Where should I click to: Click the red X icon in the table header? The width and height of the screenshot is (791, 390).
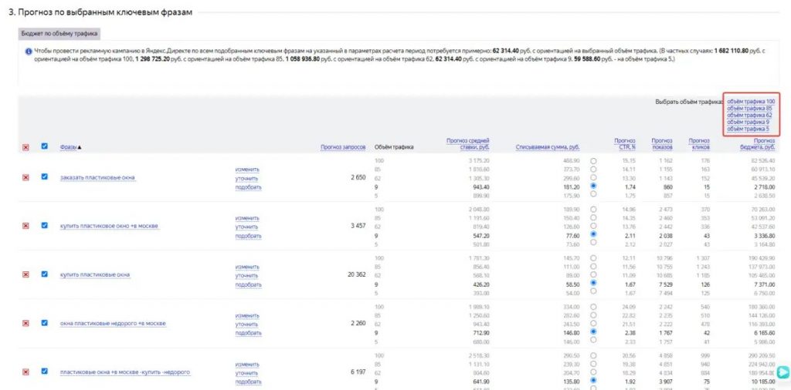coord(25,147)
